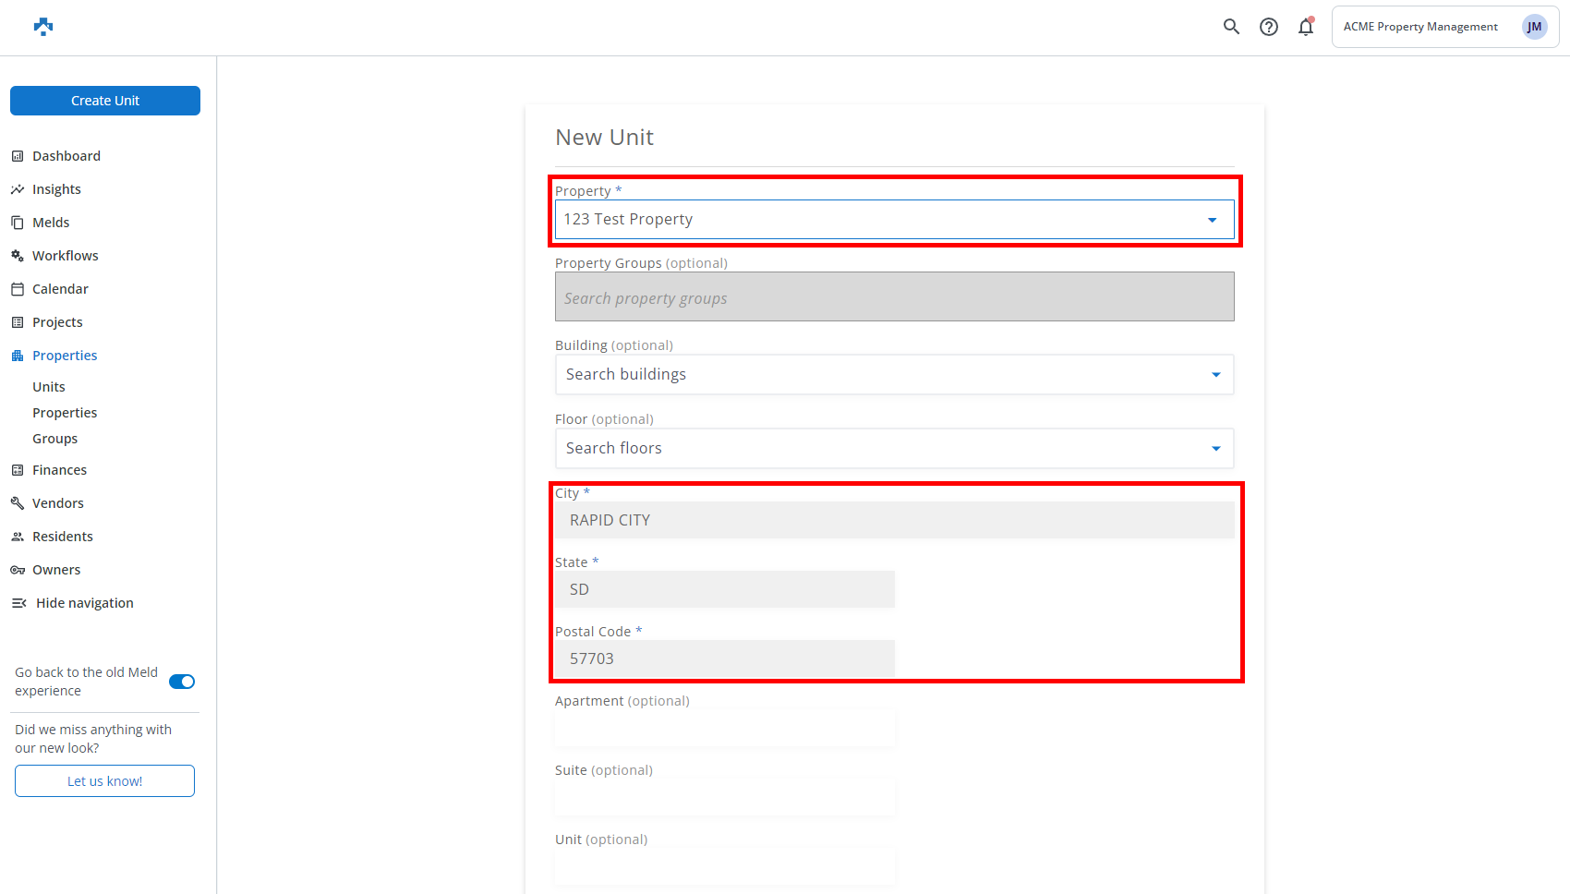Toggle the old Meld experience switch

(182, 682)
